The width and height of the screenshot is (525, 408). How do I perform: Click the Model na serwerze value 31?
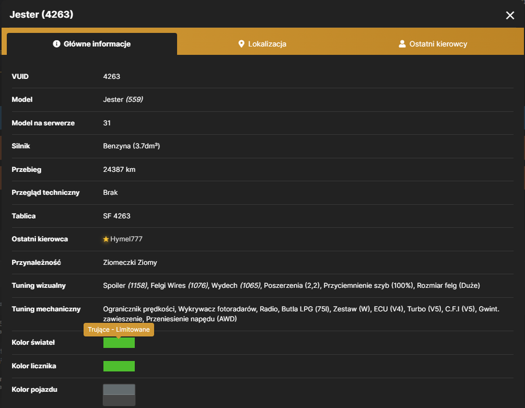107,123
